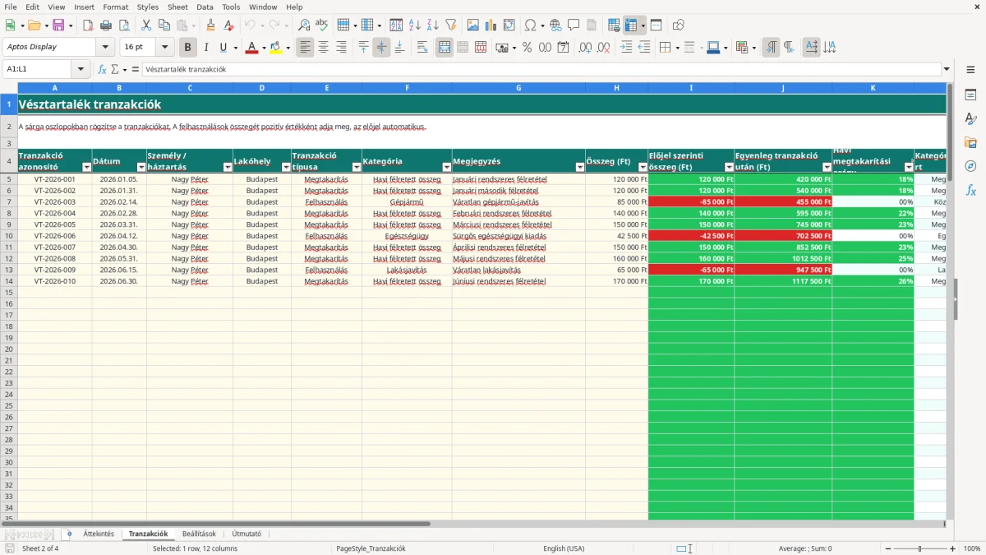The image size is (986, 555).
Task: Open Define Print Area icon
Action: coord(614,25)
